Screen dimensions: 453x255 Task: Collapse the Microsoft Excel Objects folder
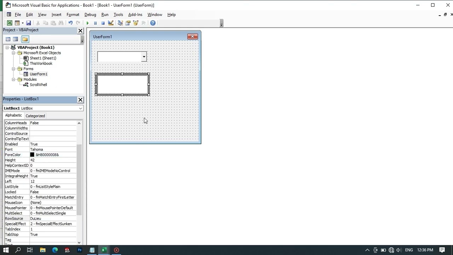[13, 53]
